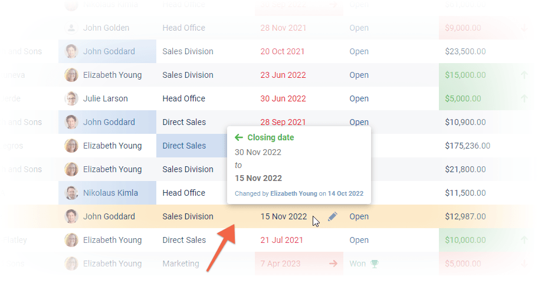The image size is (538, 283).
Task: Open the Nikolaus Kimla owner name
Action: point(110,193)
